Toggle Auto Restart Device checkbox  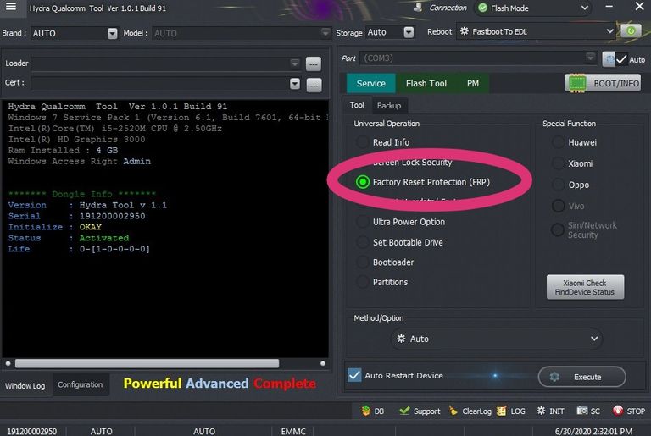(354, 375)
